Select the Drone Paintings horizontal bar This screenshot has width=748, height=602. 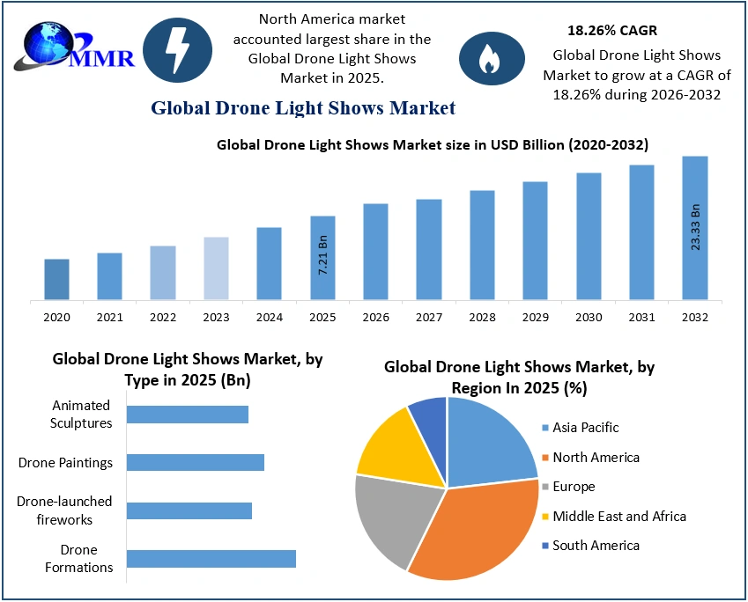(x=195, y=462)
